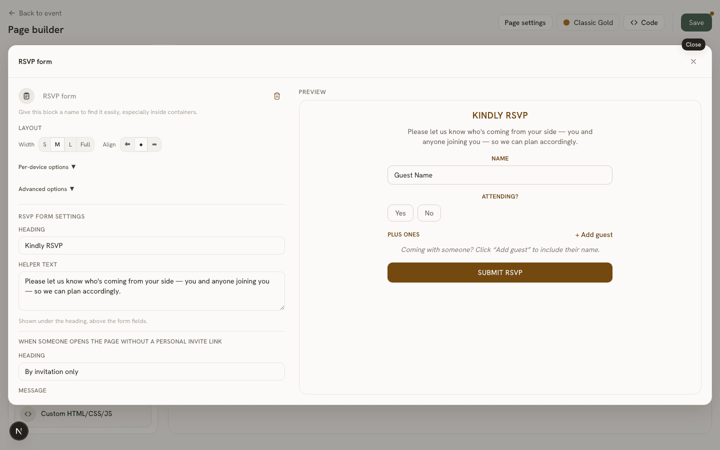Edit the By invitation only heading field
The height and width of the screenshot is (450, 720).
click(x=151, y=371)
